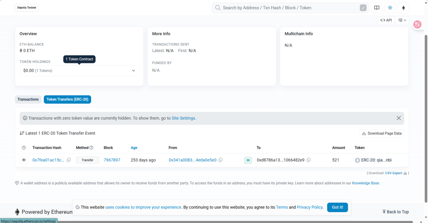The height and width of the screenshot is (223, 428).
Task: Copy the From address 0x341a00B3
Action: click(x=221, y=160)
